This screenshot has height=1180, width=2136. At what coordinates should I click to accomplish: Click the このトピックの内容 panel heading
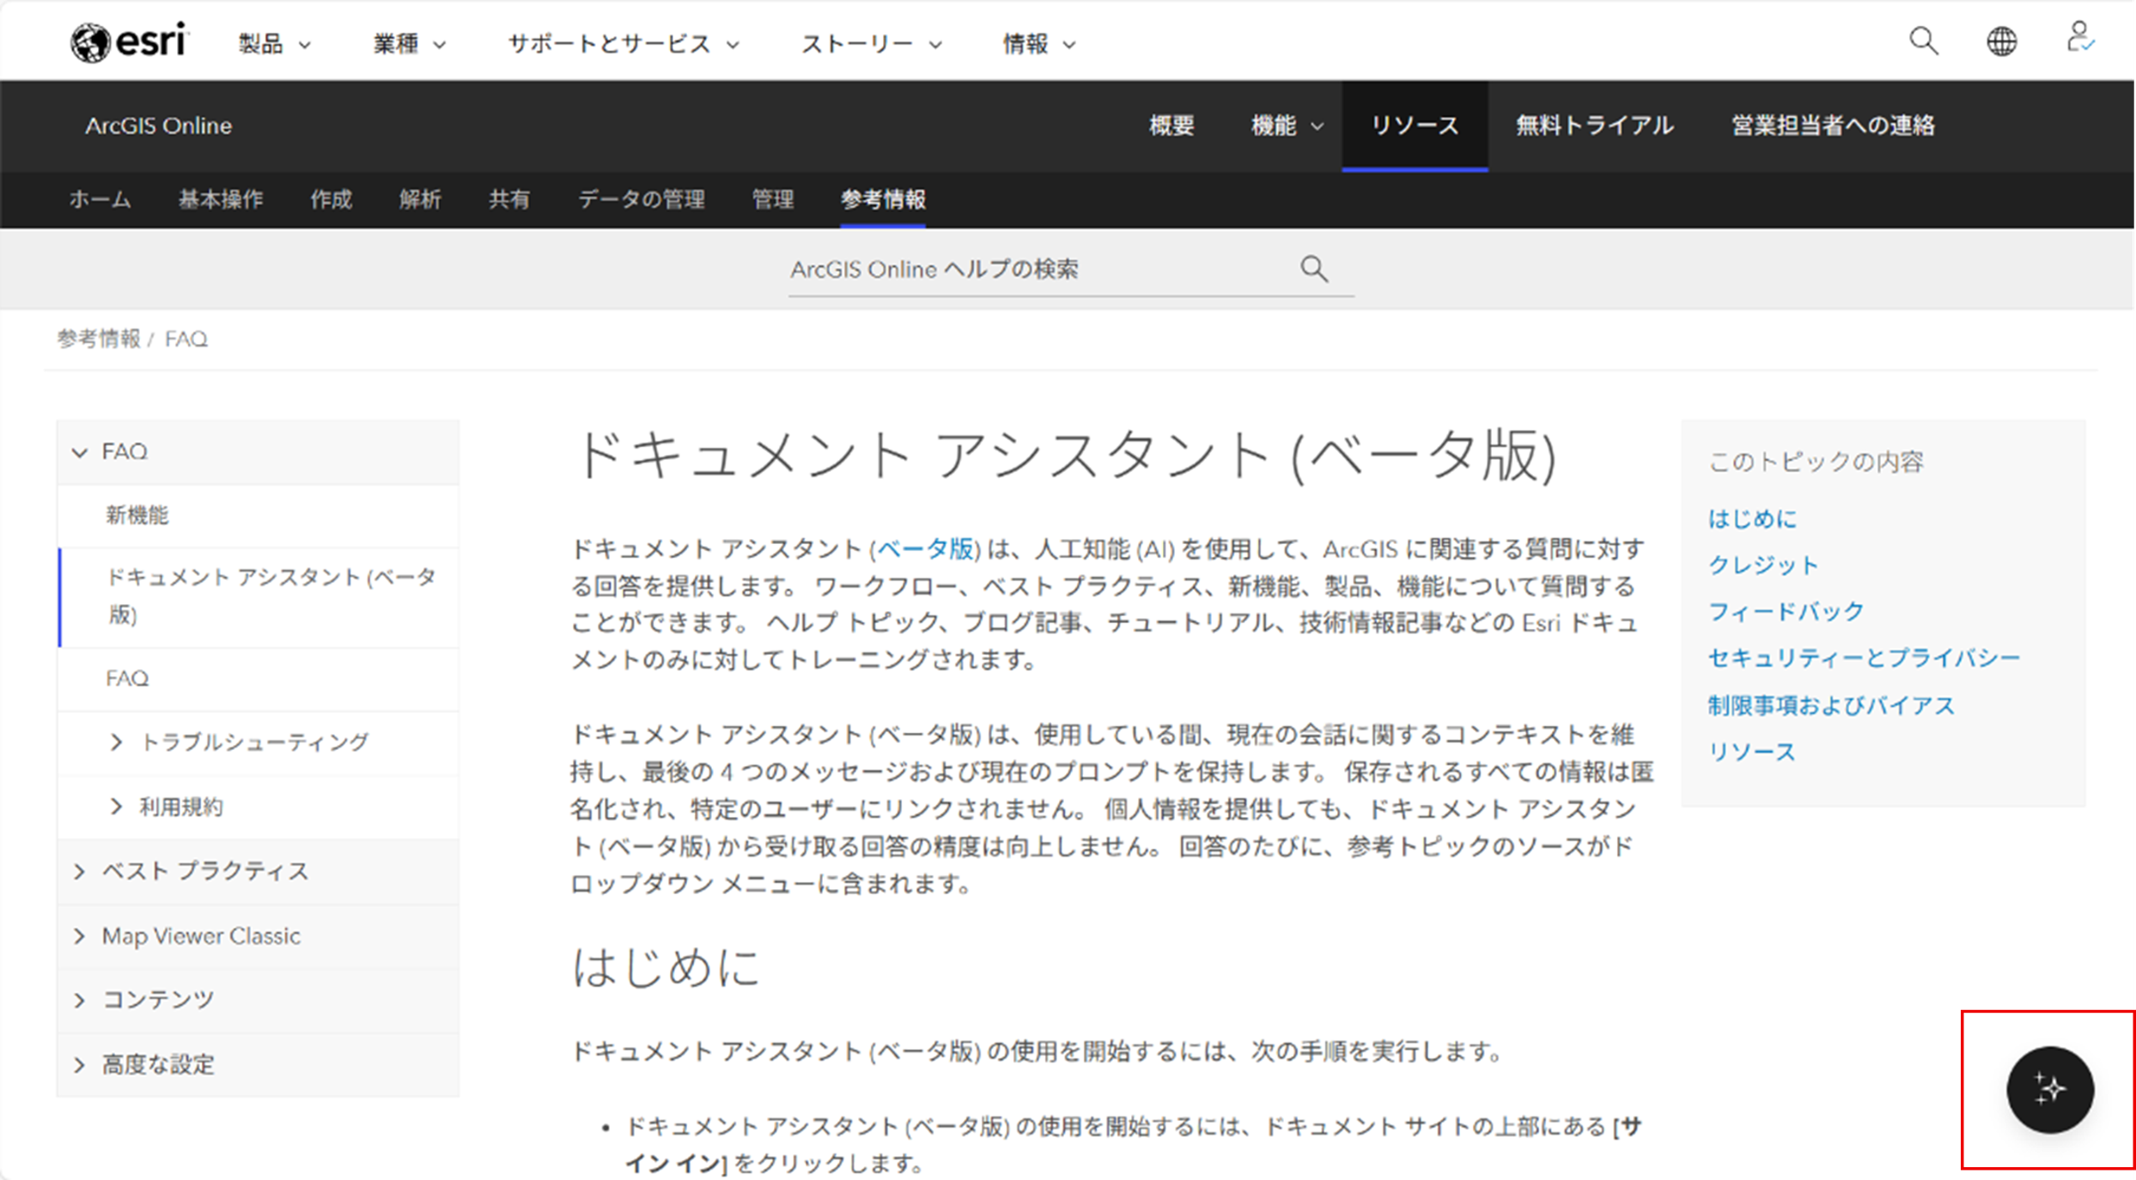tap(1816, 463)
